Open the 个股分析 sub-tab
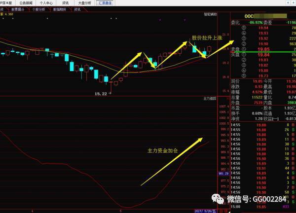Image resolution: width=296 pixels, height=213 pixels. 38,9
